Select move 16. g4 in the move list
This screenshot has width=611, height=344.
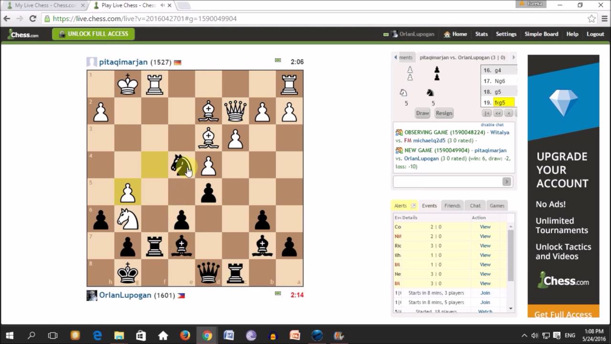[x=499, y=70]
